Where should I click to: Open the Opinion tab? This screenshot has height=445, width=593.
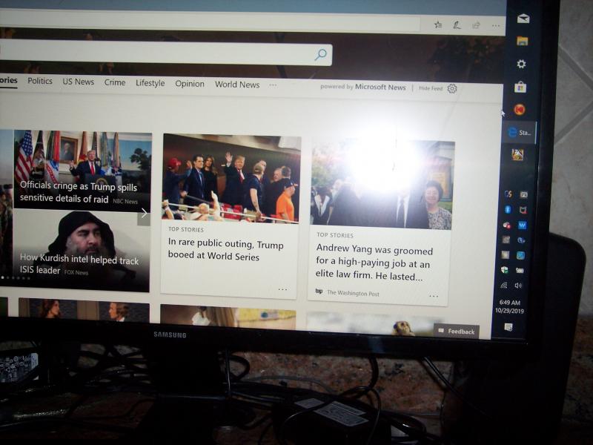tap(190, 84)
